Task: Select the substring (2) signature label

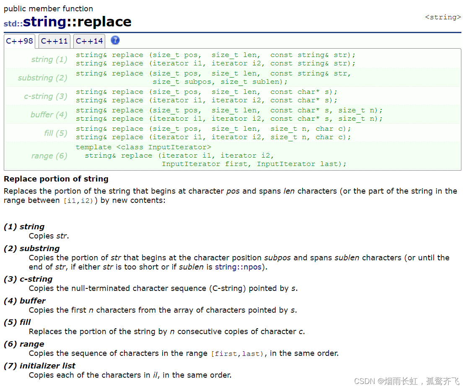Action: pyautogui.click(x=42, y=78)
